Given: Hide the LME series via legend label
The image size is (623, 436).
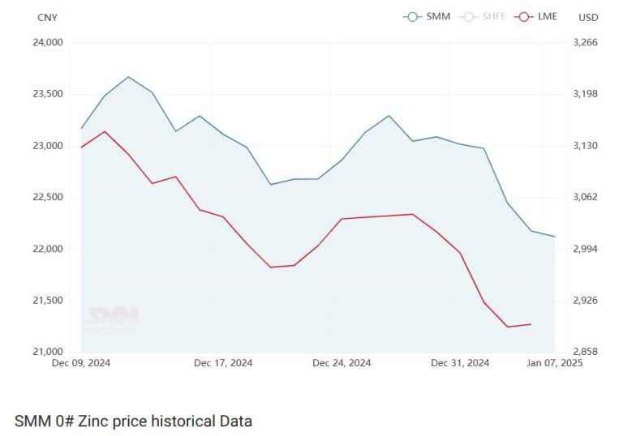Looking at the screenshot, I should (x=547, y=16).
